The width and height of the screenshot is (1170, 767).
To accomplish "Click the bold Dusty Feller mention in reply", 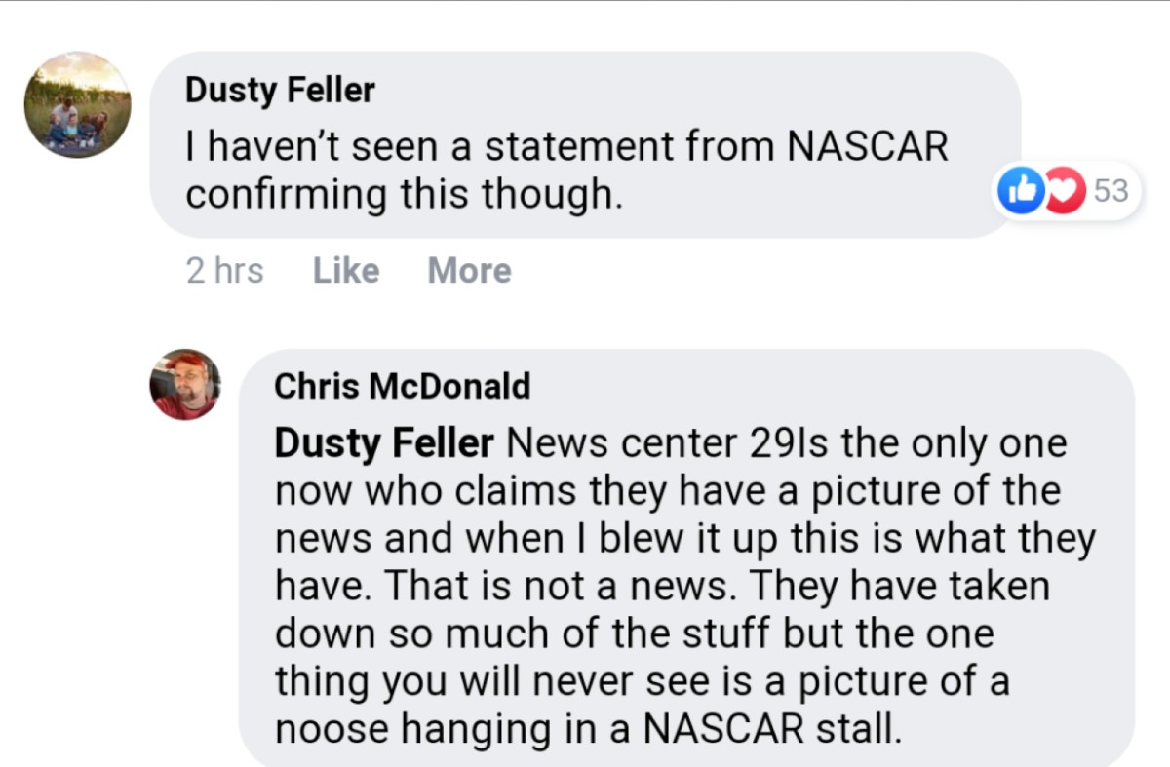I will click(x=384, y=443).
